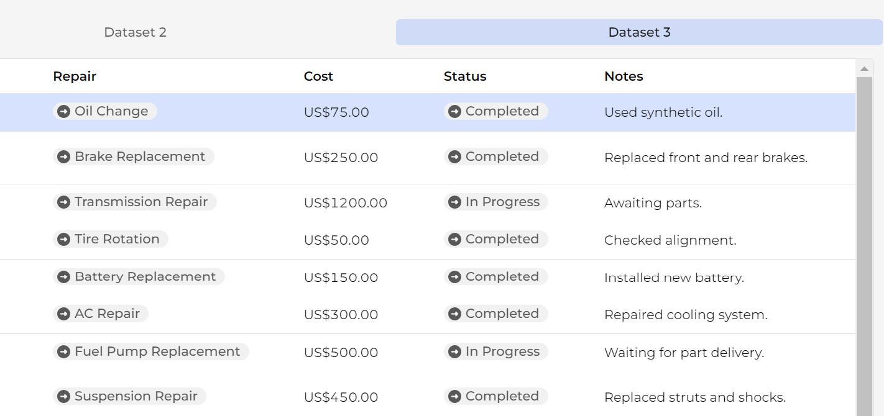Select the Dataset 3 tab
Image resolution: width=884 pixels, height=416 pixels.
coord(639,32)
